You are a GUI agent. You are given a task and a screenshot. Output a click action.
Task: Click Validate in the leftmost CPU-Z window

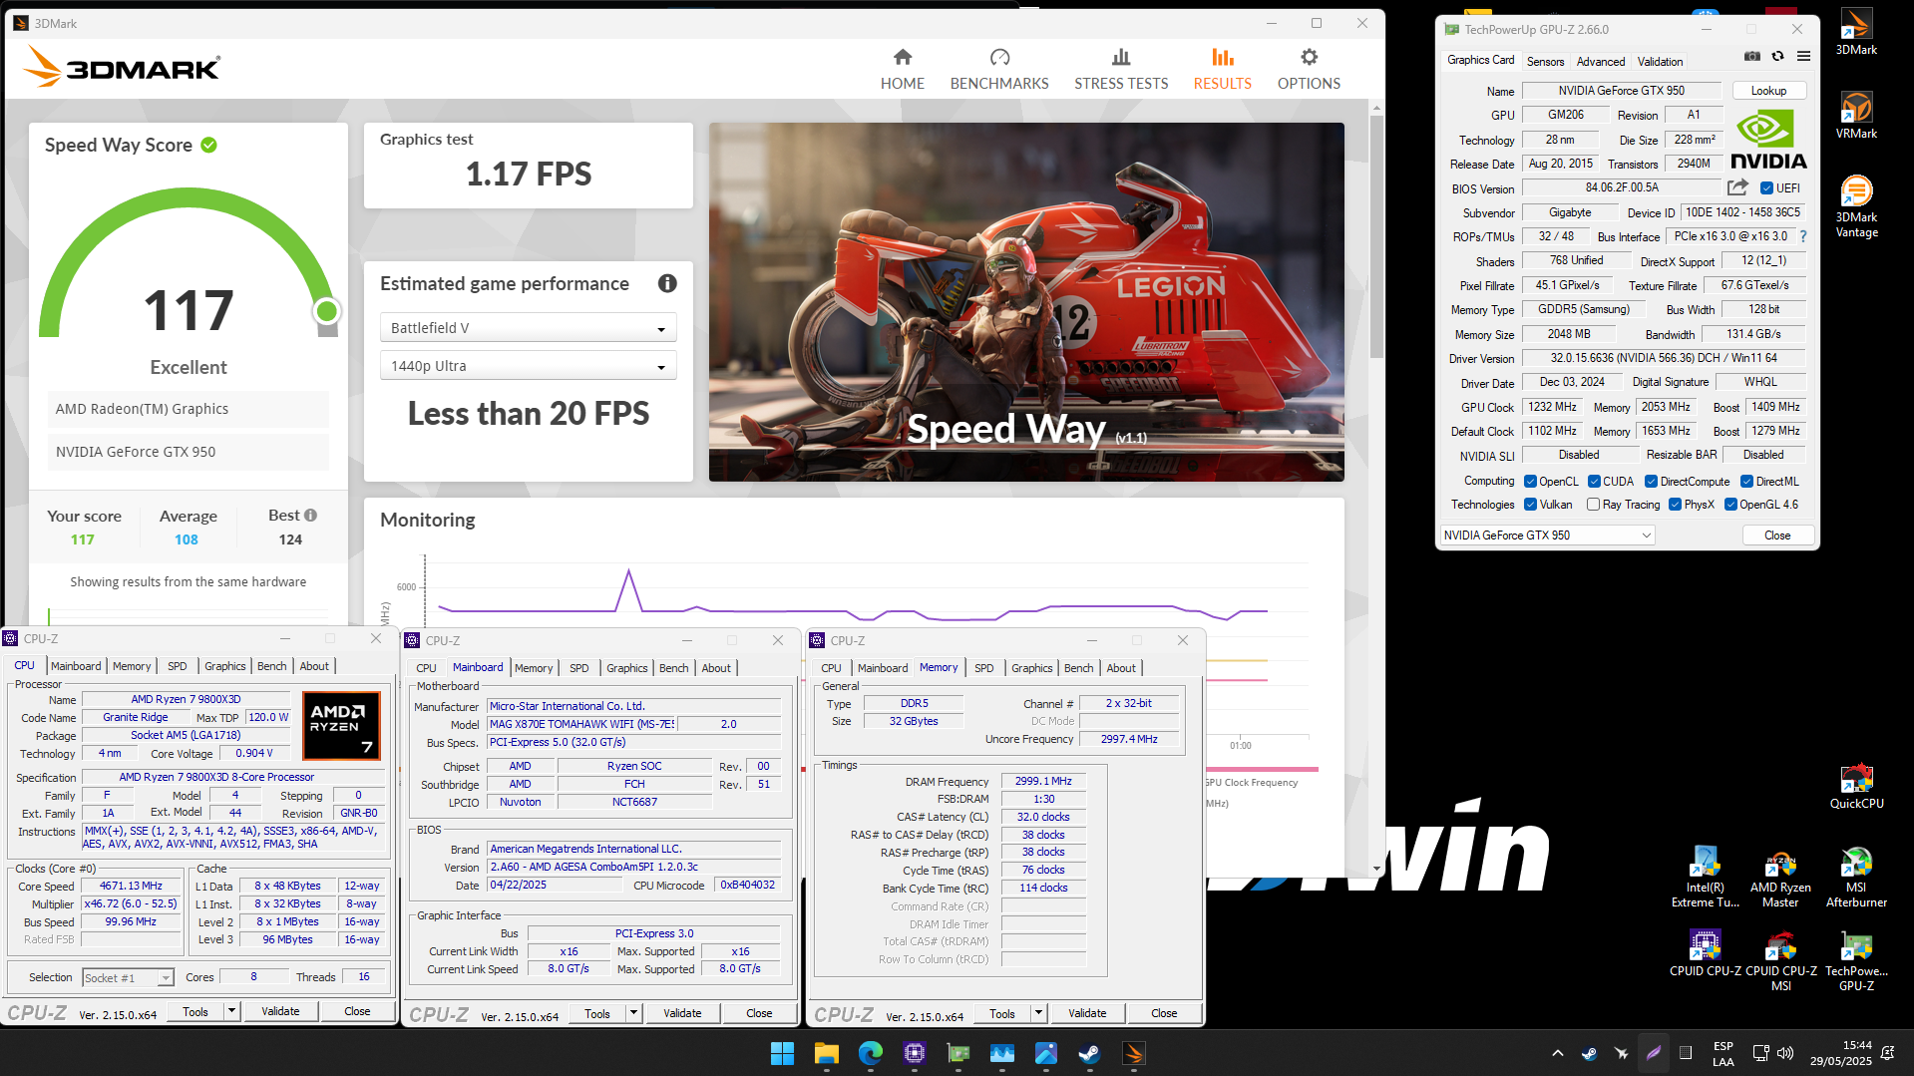click(280, 1011)
